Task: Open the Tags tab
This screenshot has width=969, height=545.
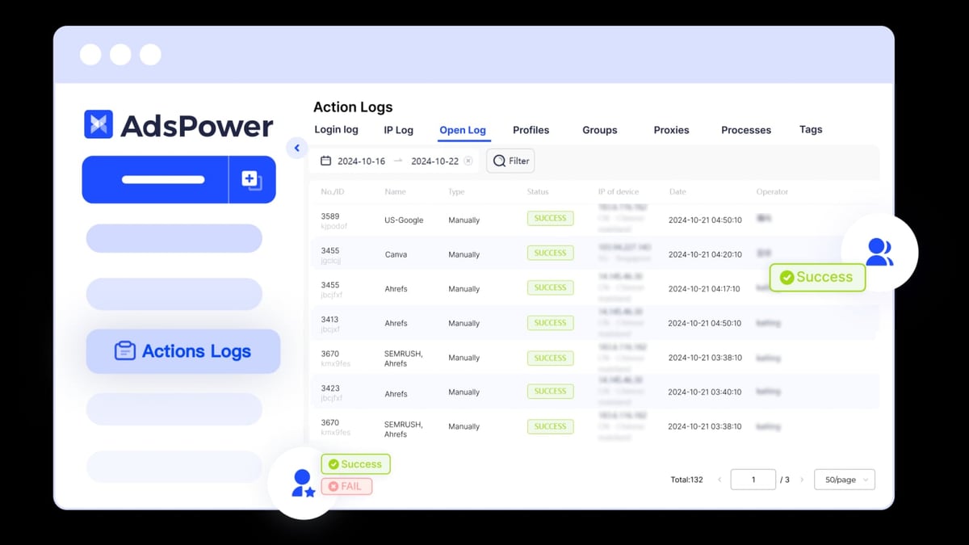Action: pos(811,129)
